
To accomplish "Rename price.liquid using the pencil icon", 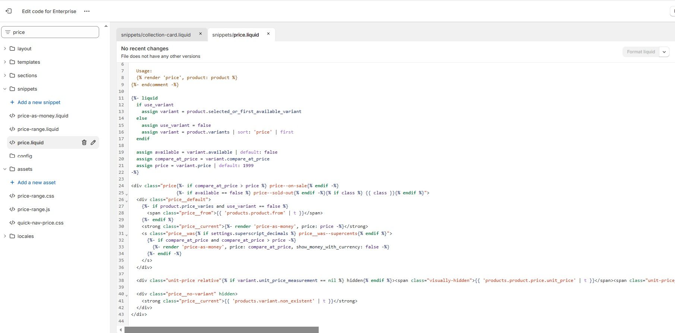I will (x=93, y=142).
